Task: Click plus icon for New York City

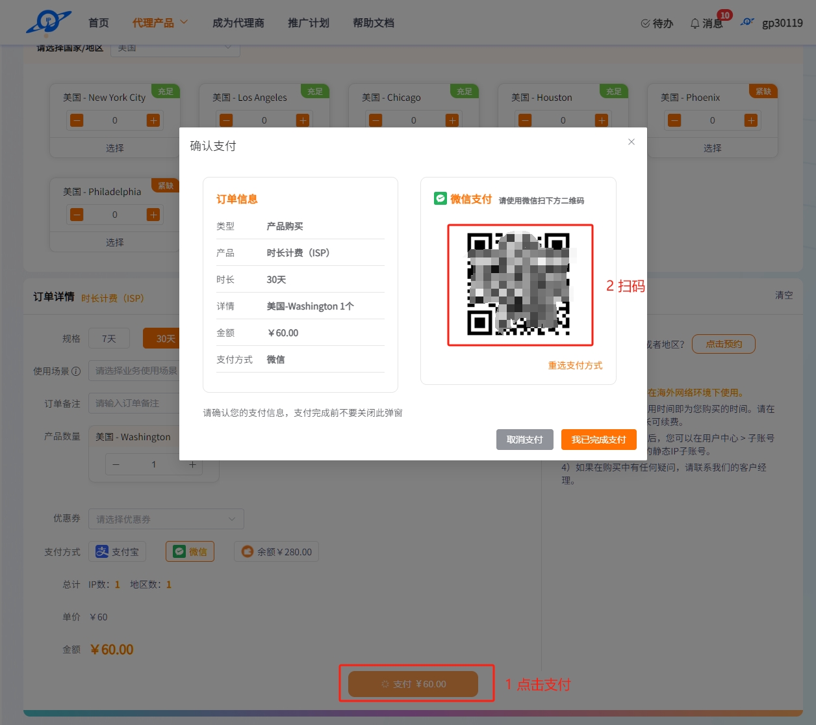Action: click(153, 120)
